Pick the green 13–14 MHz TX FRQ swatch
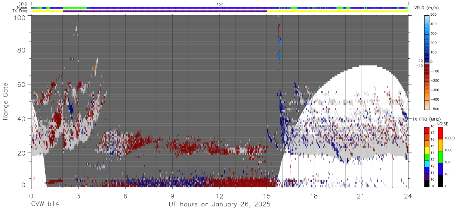The image size is (459, 212). click(x=426, y=157)
